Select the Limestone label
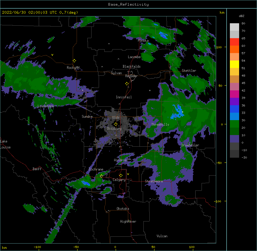 tap(46, 106)
